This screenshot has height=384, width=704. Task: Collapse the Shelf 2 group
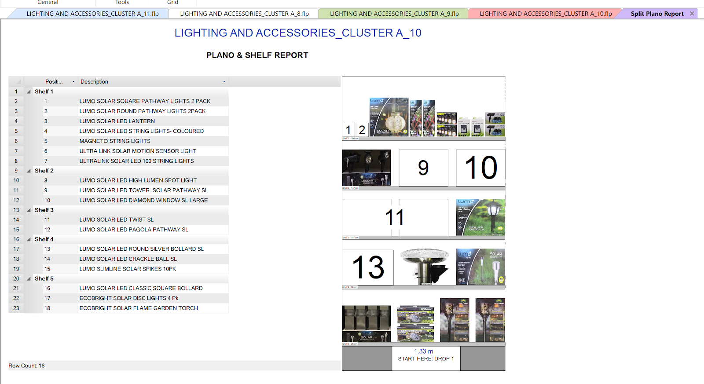click(x=29, y=171)
